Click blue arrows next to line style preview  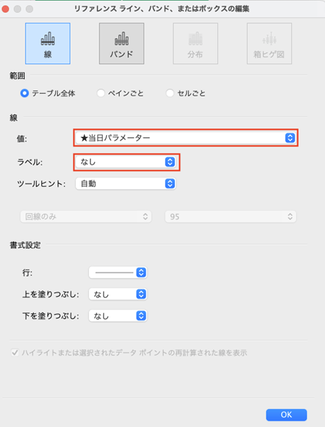[141, 272]
